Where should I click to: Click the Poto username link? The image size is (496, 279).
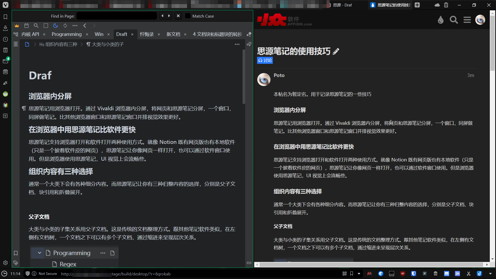(x=279, y=75)
